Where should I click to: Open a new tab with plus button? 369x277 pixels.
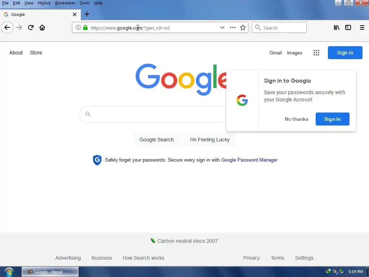tap(87, 14)
